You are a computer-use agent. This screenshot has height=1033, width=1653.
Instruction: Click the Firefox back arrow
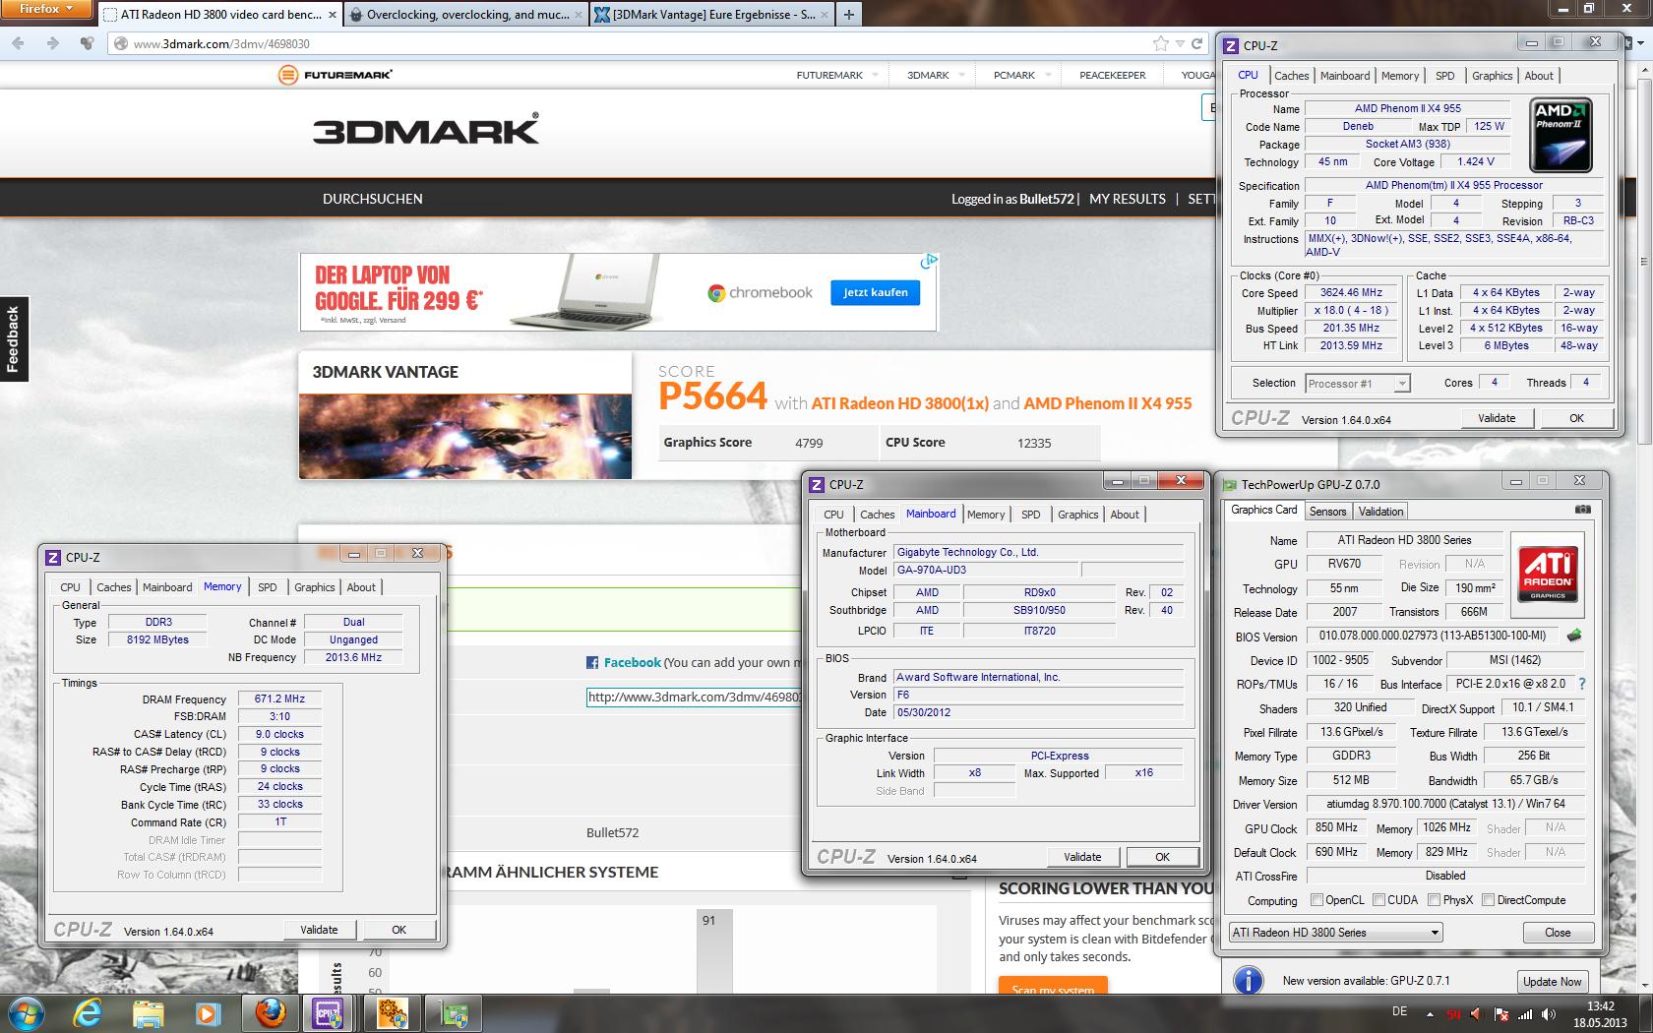20,43
